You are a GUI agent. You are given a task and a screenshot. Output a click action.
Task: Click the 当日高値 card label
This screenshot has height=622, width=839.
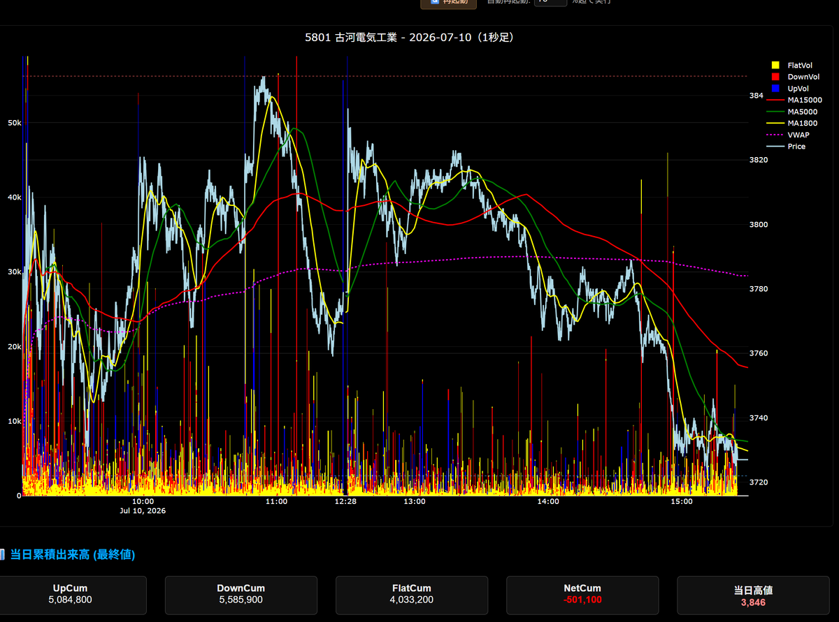(753, 591)
